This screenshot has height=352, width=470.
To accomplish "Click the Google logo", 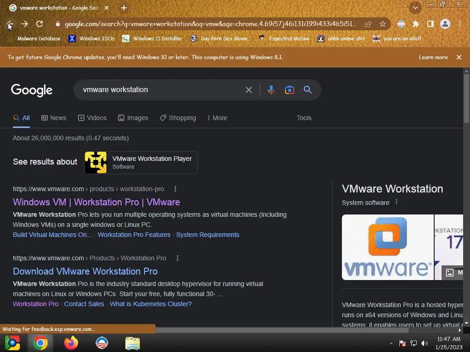I will [x=32, y=90].
